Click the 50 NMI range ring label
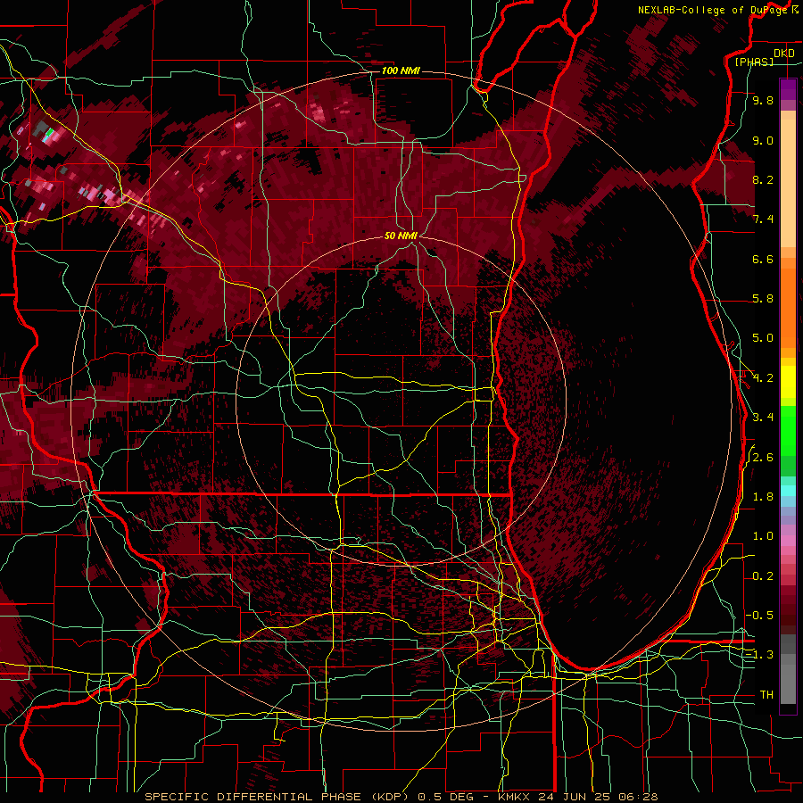This screenshot has height=803, width=803. (401, 236)
